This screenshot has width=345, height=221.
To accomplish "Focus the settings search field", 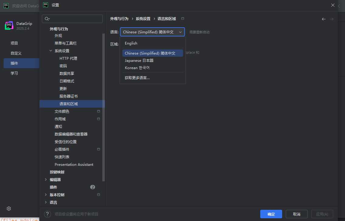I will coord(72,19).
